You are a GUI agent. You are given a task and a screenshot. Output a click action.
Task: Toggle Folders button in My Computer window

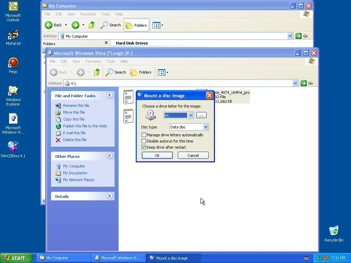click(136, 25)
